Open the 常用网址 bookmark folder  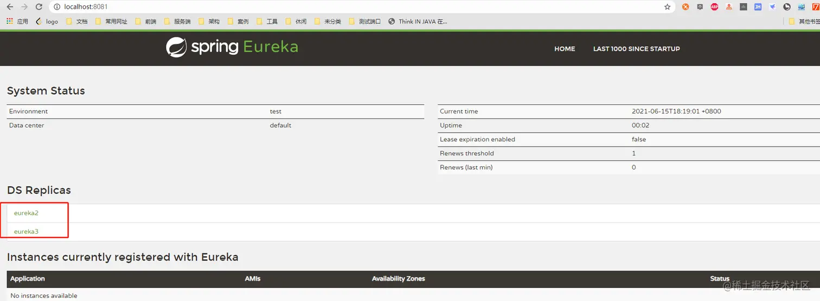(x=111, y=22)
